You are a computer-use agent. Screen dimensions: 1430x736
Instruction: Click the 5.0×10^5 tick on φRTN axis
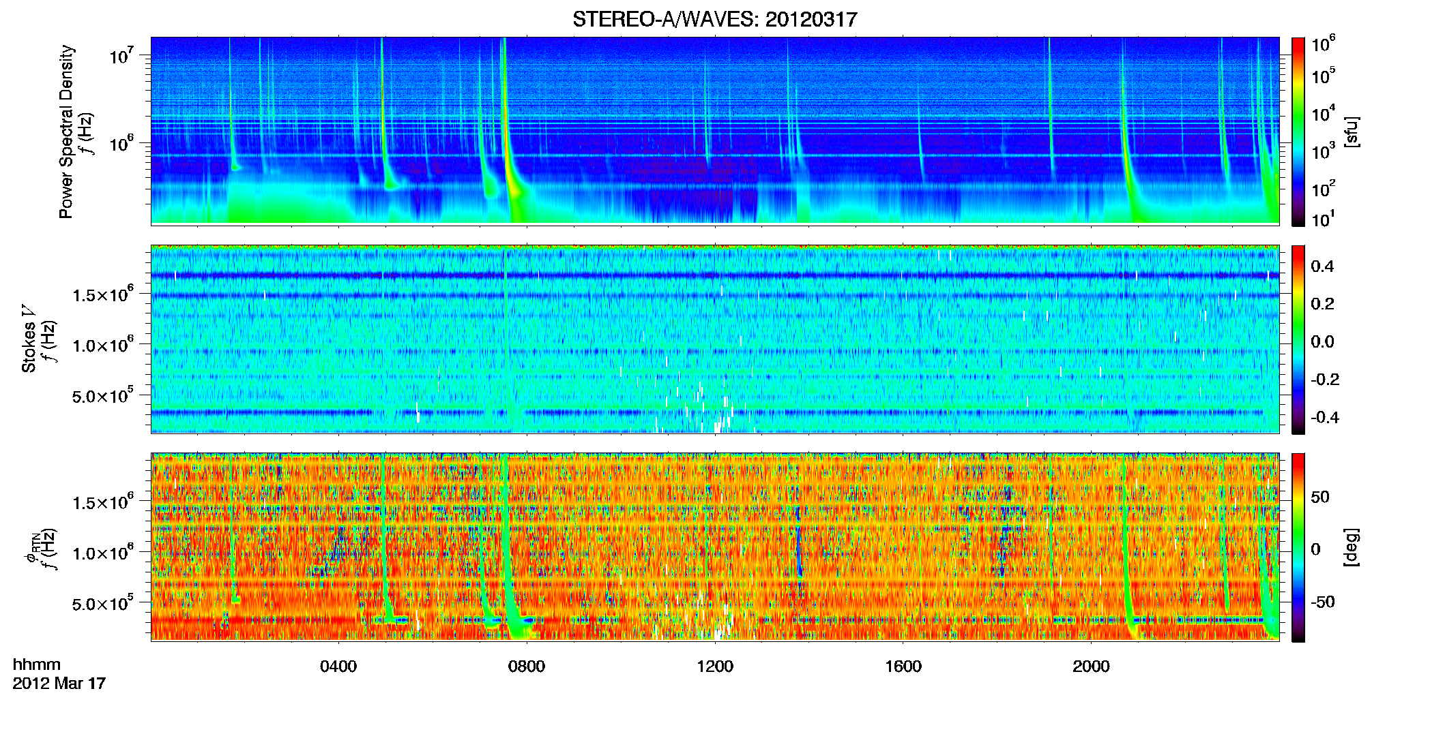(103, 603)
